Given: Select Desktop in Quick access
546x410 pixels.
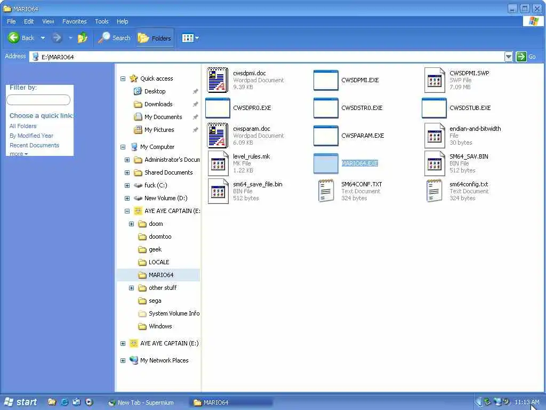Looking at the screenshot, I should tap(150, 91).
